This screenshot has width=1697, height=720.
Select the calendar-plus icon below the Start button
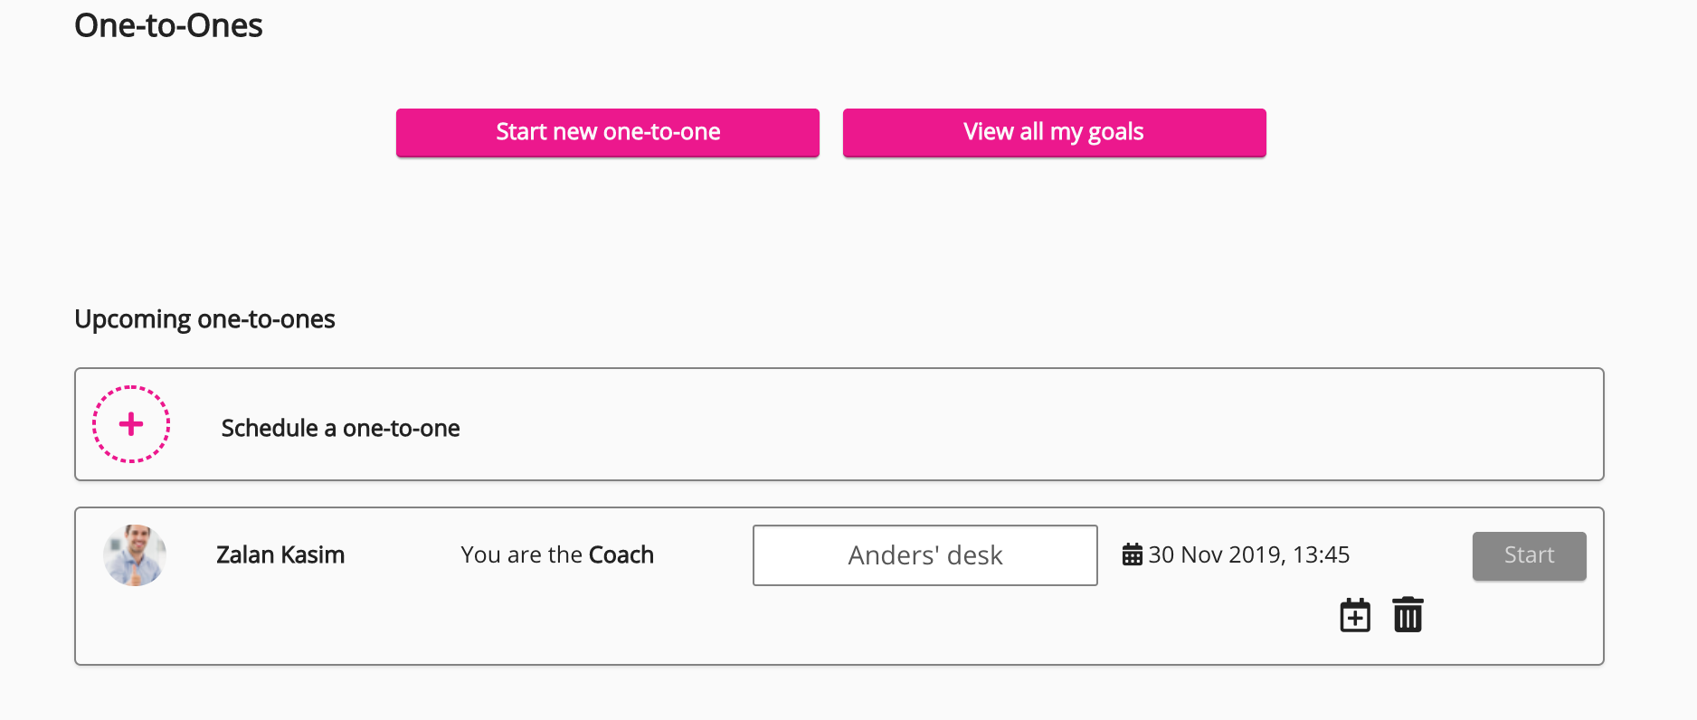[1354, 614]
